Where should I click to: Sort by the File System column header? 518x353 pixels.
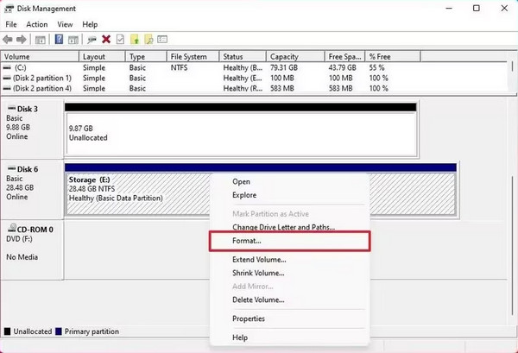(x=193, y=57)
